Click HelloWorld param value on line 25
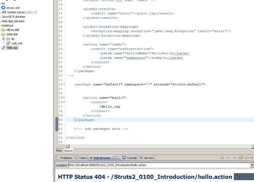Image resolution: width=254 pixels, height=182 pixels. click(x=162, y=53)
